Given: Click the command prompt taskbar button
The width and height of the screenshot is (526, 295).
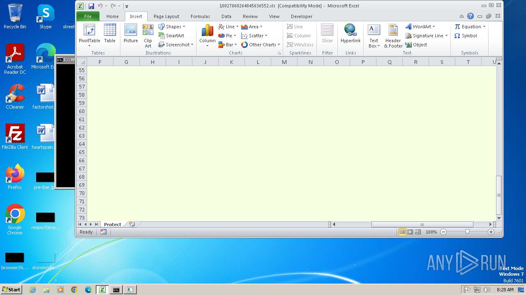Looking at the screenshot, I should 116,290.
